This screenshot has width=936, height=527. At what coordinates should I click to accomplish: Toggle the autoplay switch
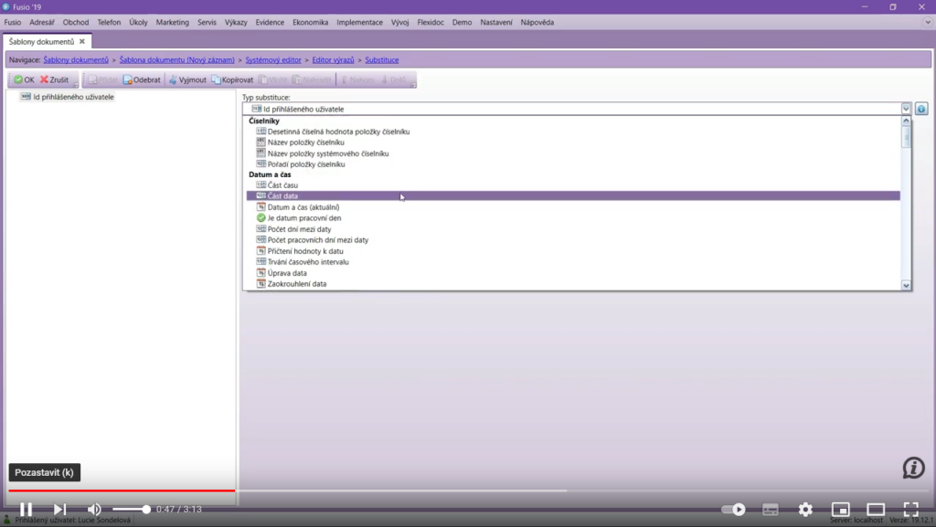click(734, 509)
